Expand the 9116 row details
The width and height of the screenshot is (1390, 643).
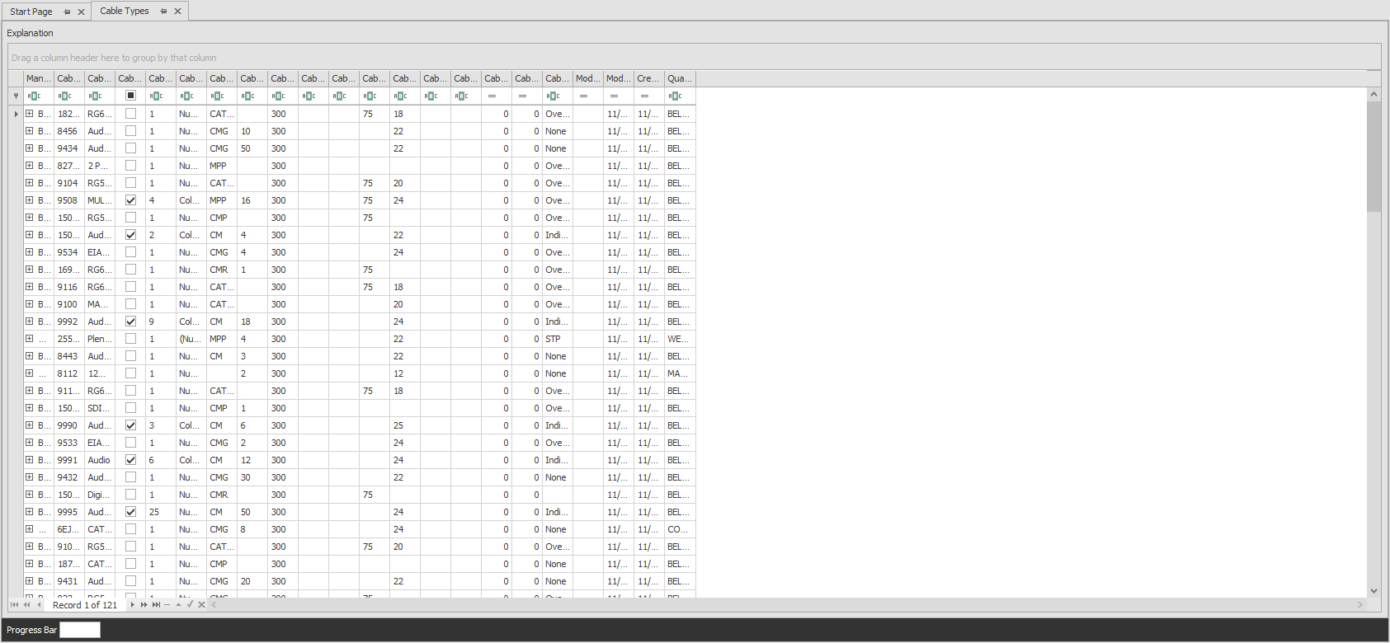click(29, 287)
